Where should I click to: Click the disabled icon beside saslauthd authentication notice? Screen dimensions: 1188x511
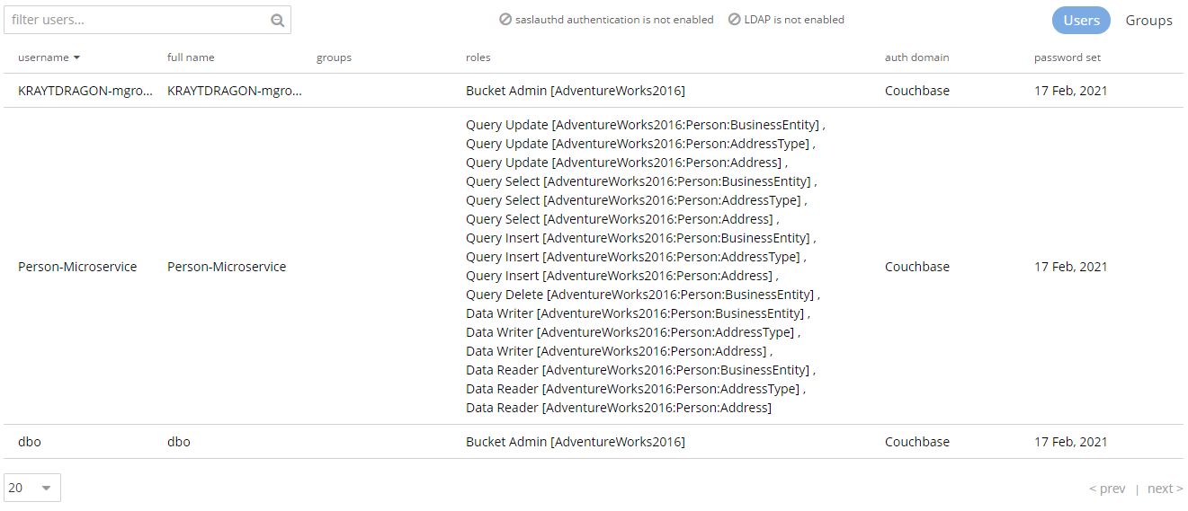point(505,19)
